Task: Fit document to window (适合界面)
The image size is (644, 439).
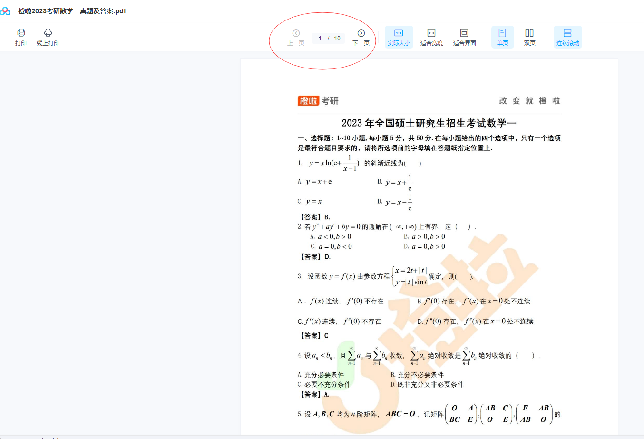Action: (464, 37)
